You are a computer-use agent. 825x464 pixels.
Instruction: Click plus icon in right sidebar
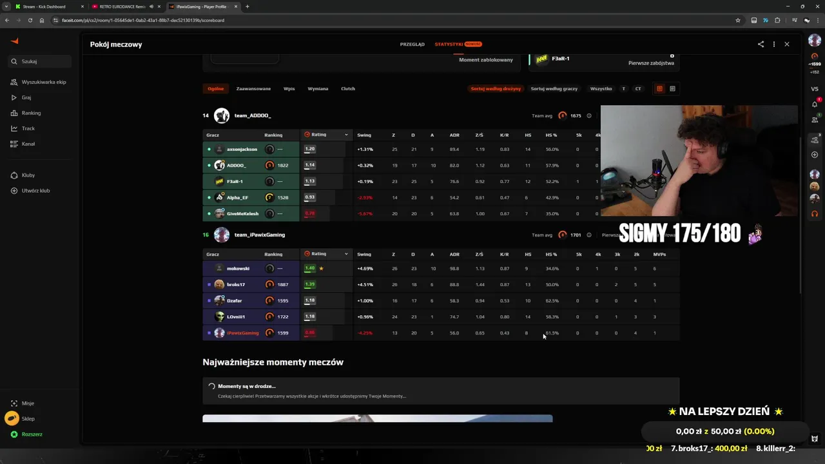[815, 155]
